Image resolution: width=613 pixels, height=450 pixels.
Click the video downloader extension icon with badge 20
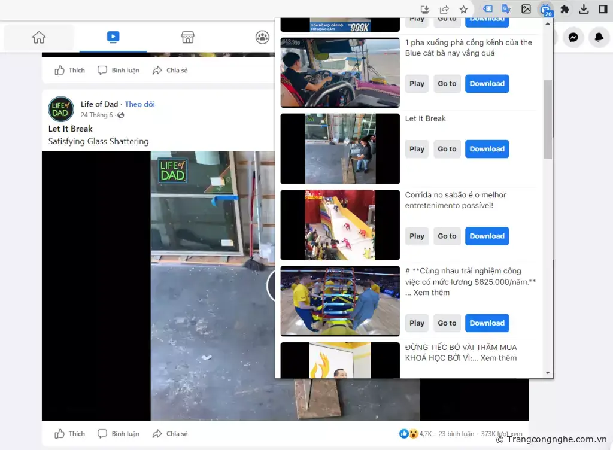(x=545, y=10)
